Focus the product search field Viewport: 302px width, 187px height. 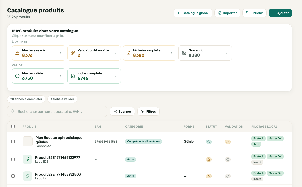click(x=57, y=111)
